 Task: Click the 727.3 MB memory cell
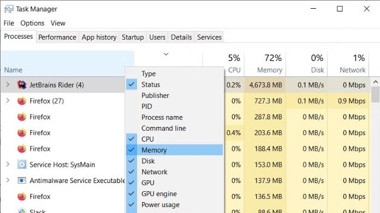[265, 101]
